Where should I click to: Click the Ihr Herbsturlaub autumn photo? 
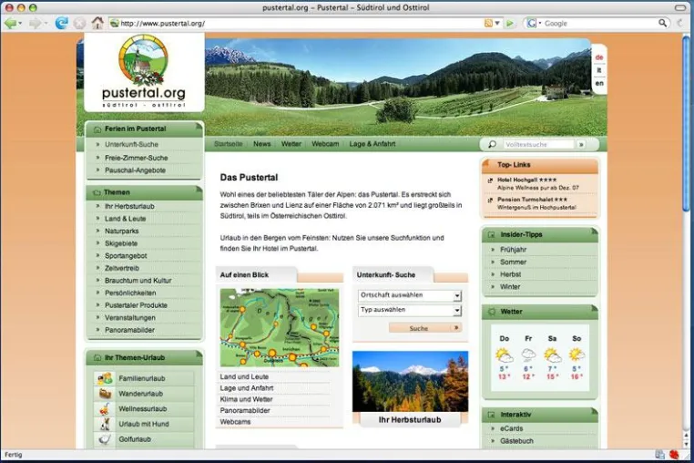tap(410, 382)
